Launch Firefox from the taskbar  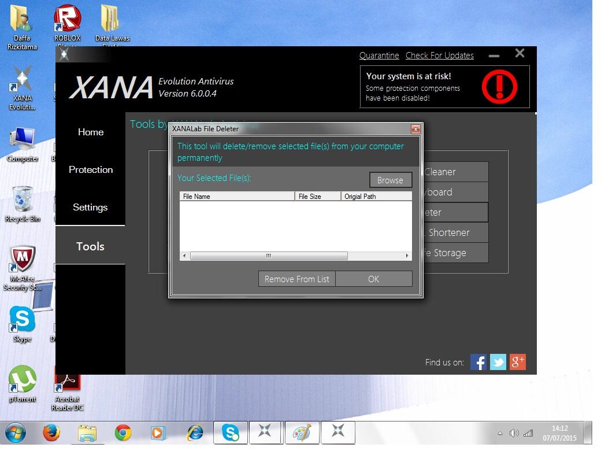pos(51,433)
